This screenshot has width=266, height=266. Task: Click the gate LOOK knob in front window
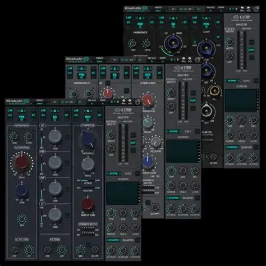135,227
